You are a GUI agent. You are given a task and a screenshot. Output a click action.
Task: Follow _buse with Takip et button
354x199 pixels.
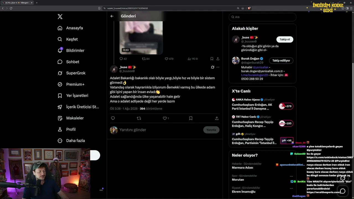285,39
